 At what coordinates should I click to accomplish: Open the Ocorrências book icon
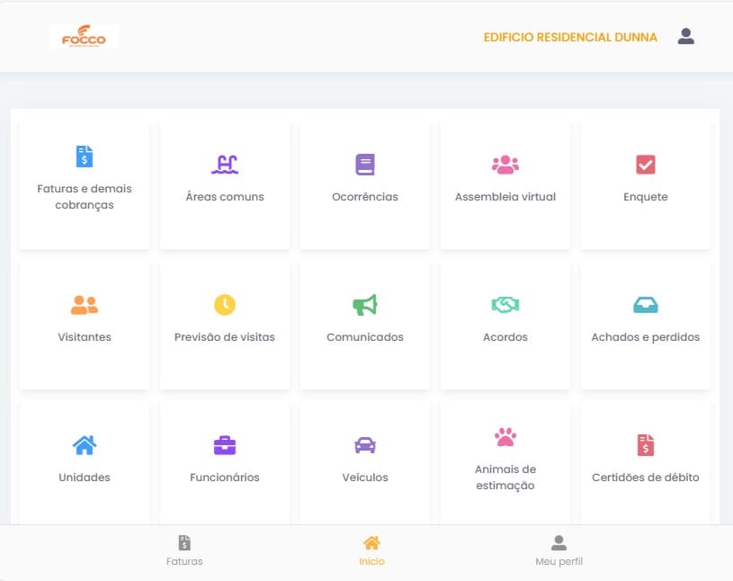(x=364, y=164)
